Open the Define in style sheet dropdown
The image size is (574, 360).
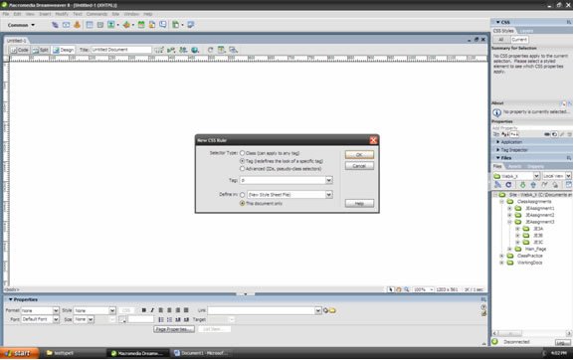click(328, 195)
